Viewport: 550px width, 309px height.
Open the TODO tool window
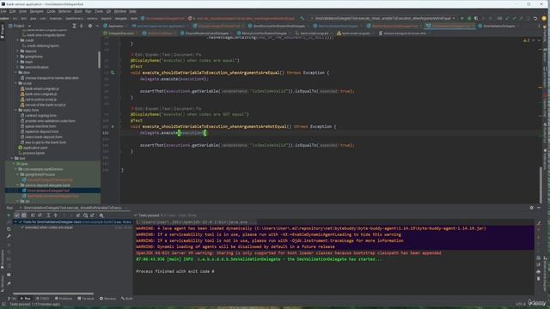(x=43, y=299)
